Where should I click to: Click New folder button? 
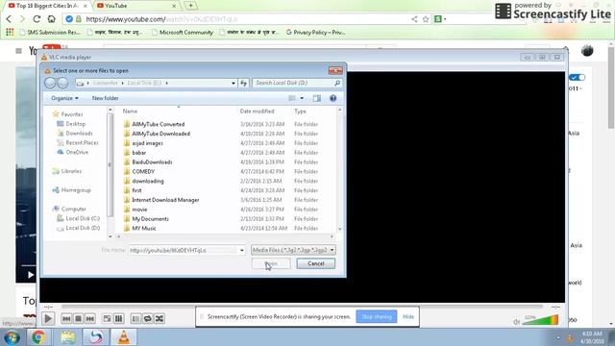[x=105, y=98]
